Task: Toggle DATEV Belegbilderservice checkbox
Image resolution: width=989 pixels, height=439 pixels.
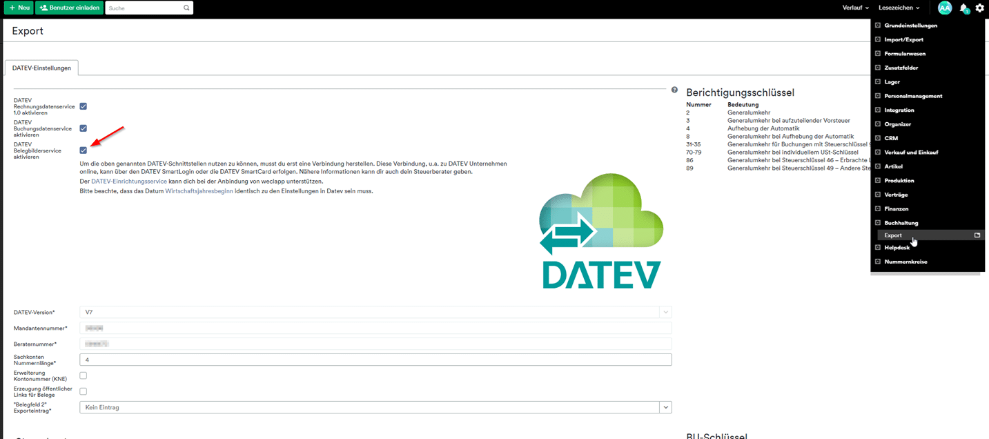Action: [83, 150]
